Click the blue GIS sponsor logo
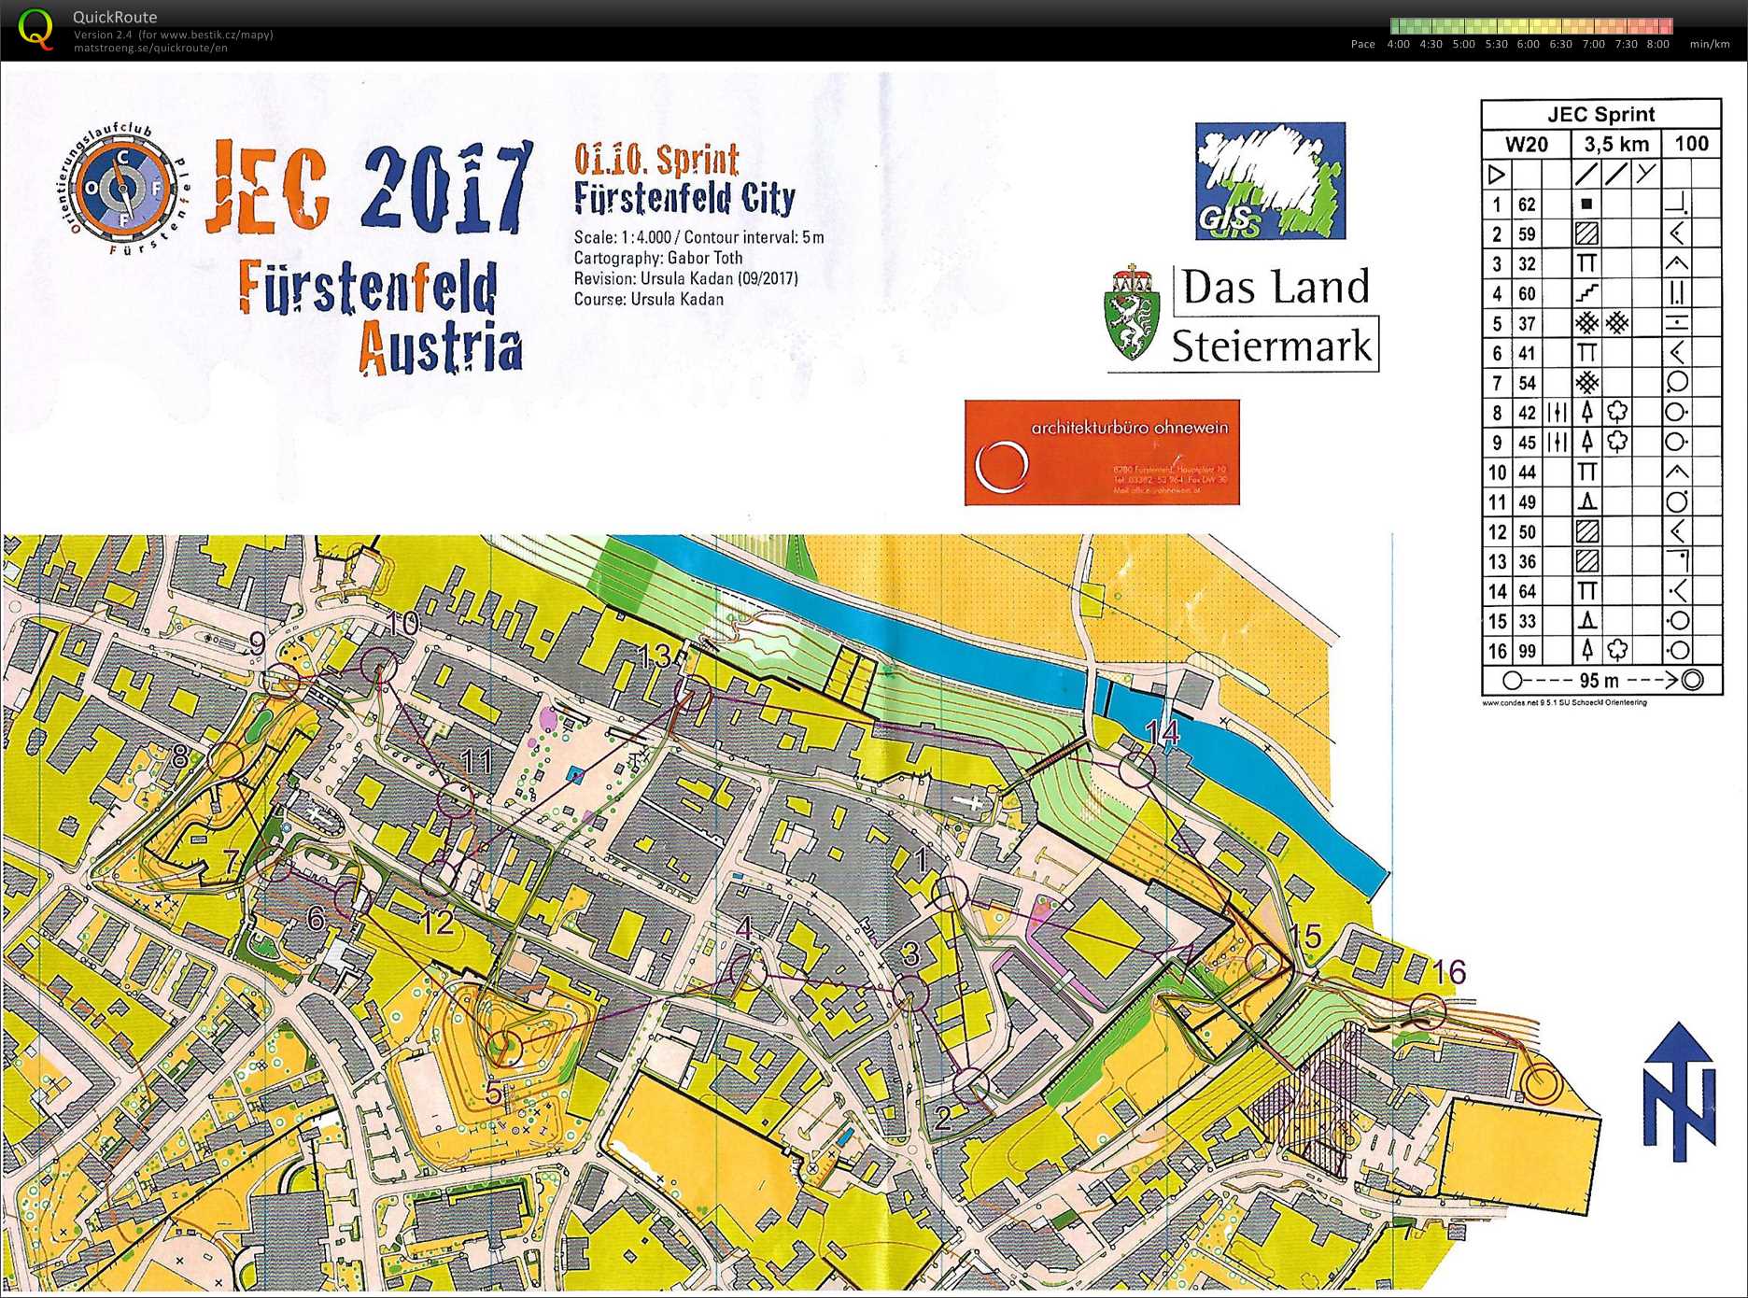This screenshot has width=1748, height=1298. tap(1270, 181)
